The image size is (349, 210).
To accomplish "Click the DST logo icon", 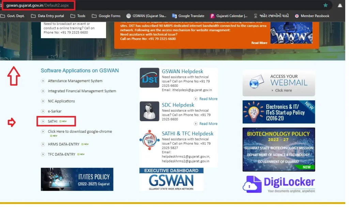I will tap(149, 78).
